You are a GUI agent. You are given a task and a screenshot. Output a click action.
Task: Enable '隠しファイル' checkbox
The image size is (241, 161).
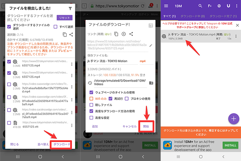pos(91,105)
